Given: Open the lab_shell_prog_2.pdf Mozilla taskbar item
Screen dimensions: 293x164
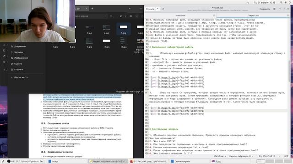Looking at the screenshot, I should 149,161.
